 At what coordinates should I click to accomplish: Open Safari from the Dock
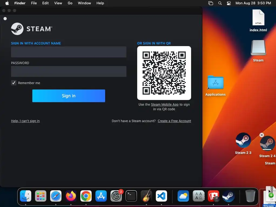(56, 196)
